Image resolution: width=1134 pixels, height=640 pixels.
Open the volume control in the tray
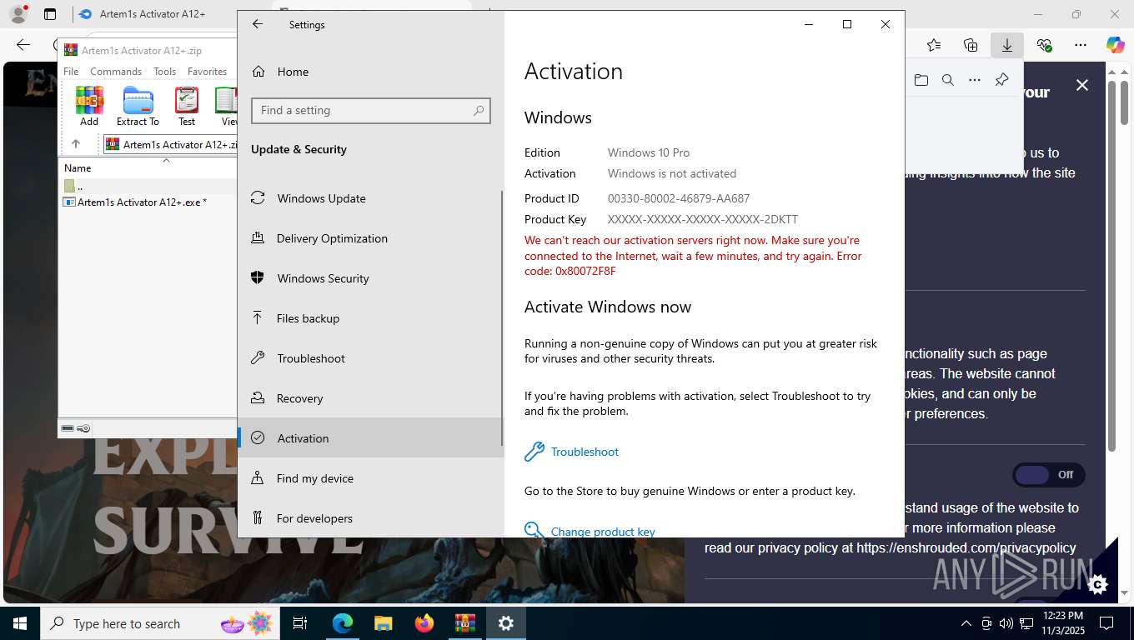[x=1006, y=623]
